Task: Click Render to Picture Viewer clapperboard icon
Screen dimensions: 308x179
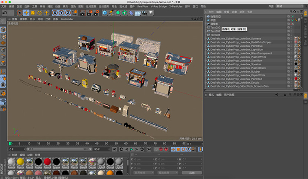Action: (x=89, y=13)
